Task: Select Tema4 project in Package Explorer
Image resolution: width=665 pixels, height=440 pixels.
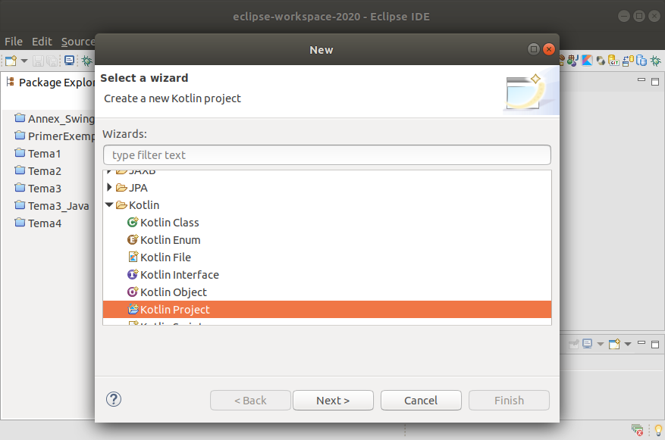Action: tap(38, 223)
